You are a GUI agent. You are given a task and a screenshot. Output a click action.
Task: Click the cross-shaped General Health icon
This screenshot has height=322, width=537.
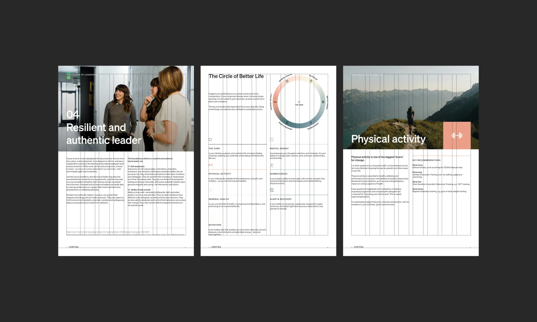pos(287,81)
